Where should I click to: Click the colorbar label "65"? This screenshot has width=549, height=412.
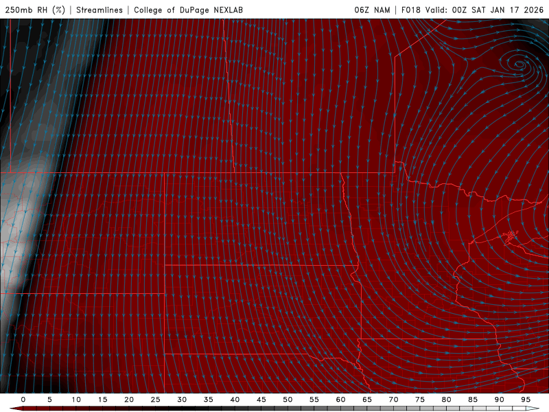click(367, 400)
